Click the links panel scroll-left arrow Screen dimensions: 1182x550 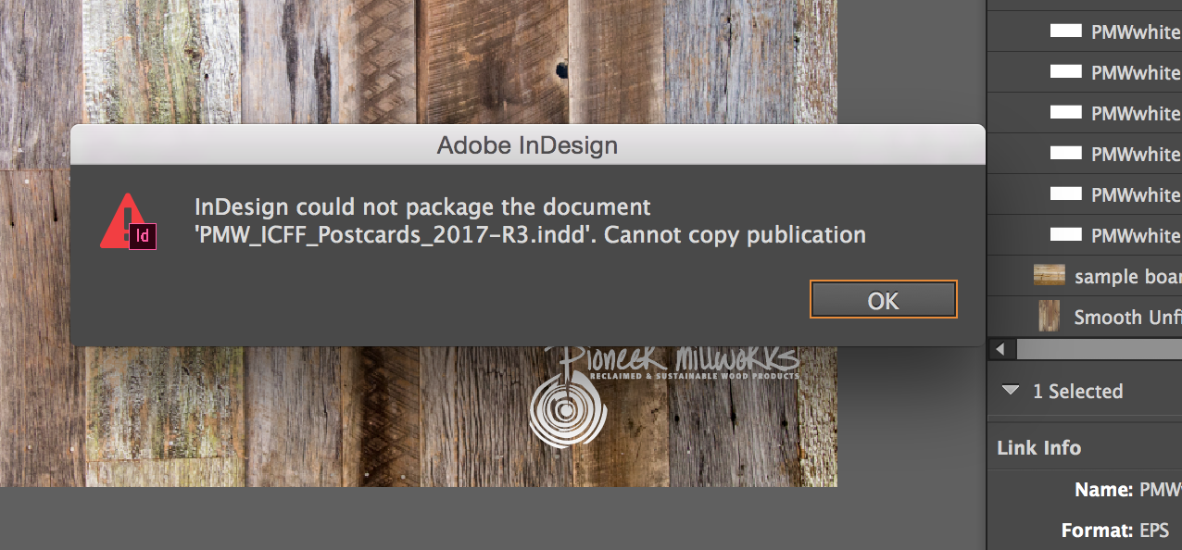(x=1000, y=350)
